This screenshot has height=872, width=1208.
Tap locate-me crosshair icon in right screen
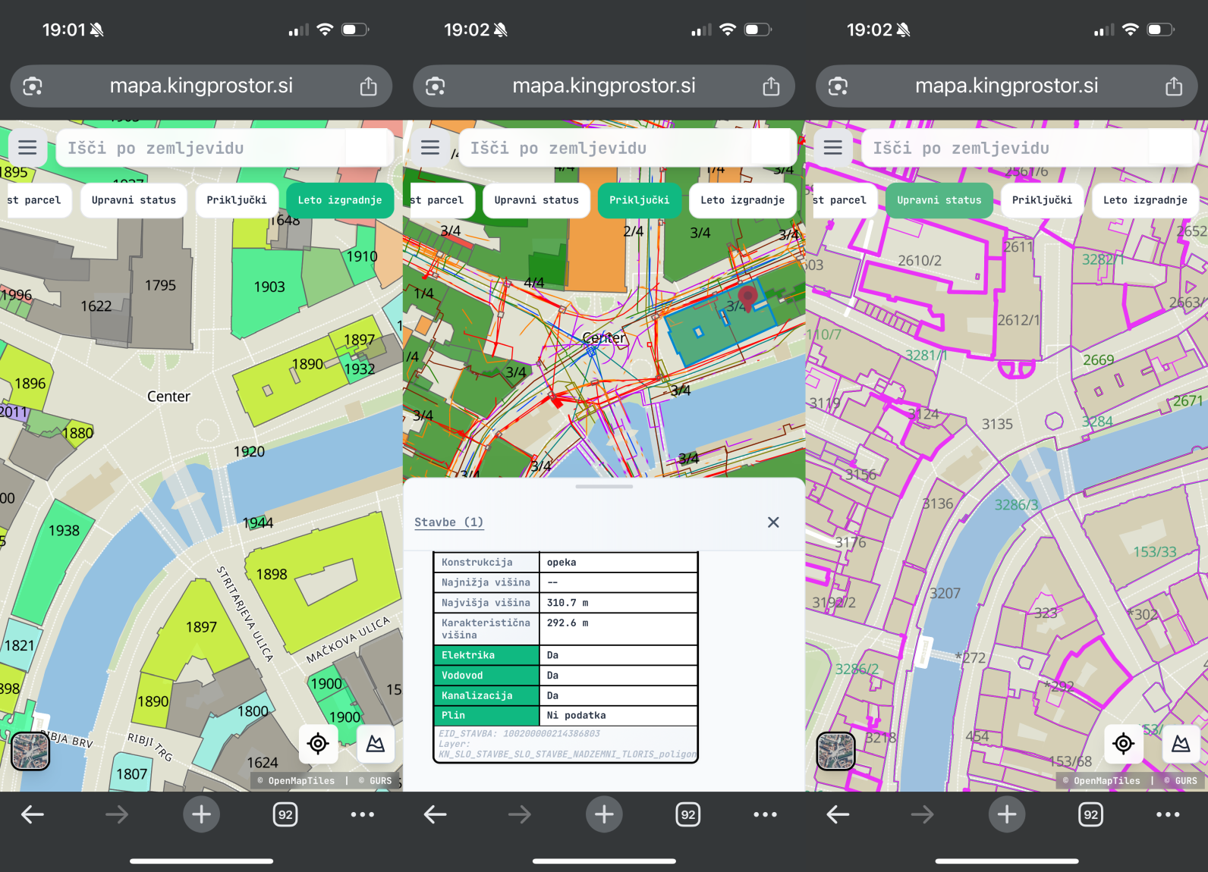pos(1123,744)
